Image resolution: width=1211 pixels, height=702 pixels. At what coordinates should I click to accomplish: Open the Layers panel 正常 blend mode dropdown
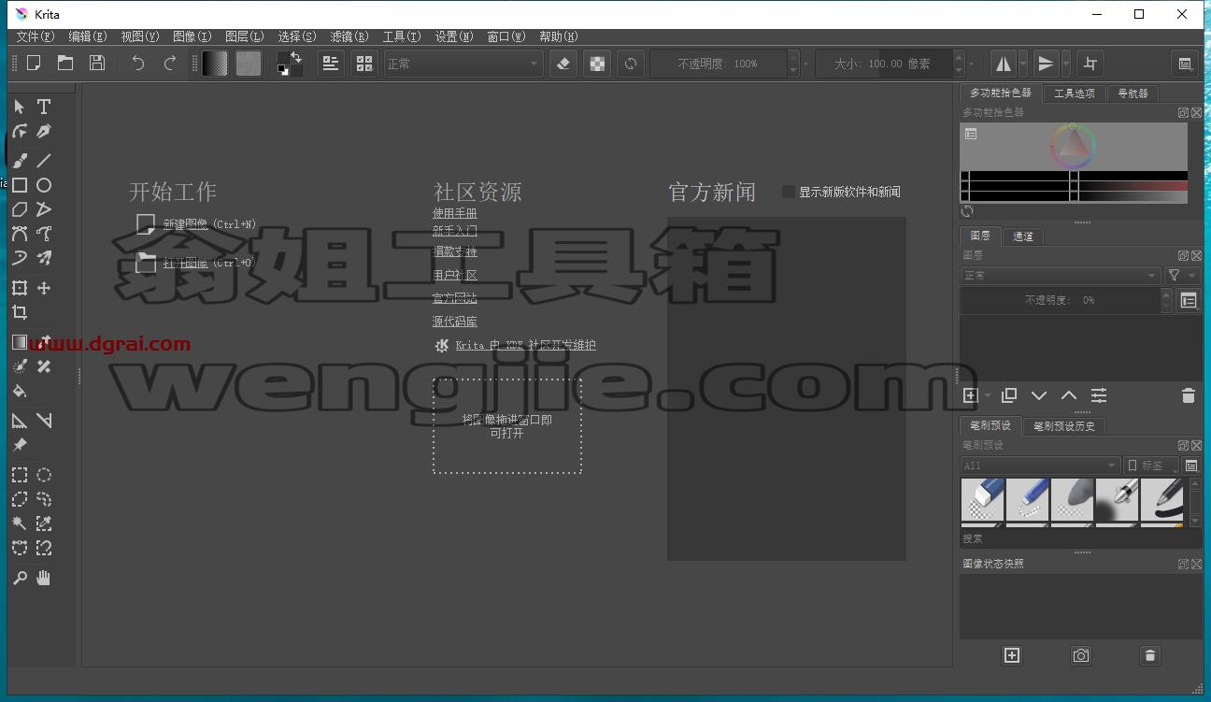tap(1061, 276)
